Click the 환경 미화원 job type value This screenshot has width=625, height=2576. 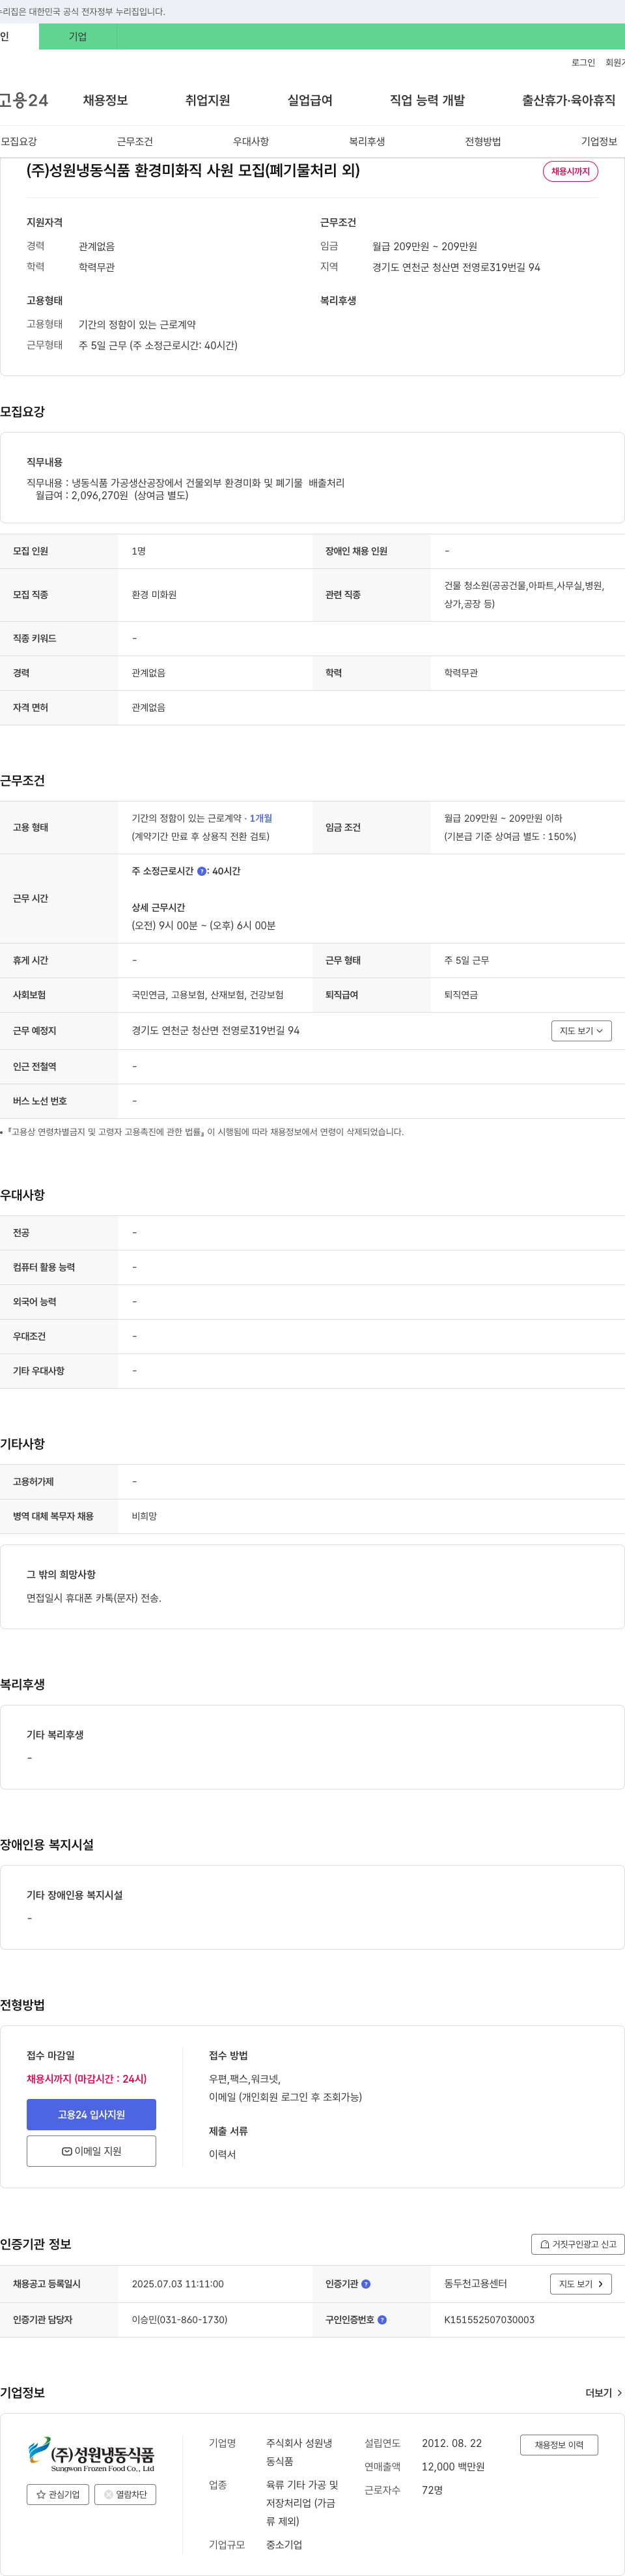(x=154, y=595)
